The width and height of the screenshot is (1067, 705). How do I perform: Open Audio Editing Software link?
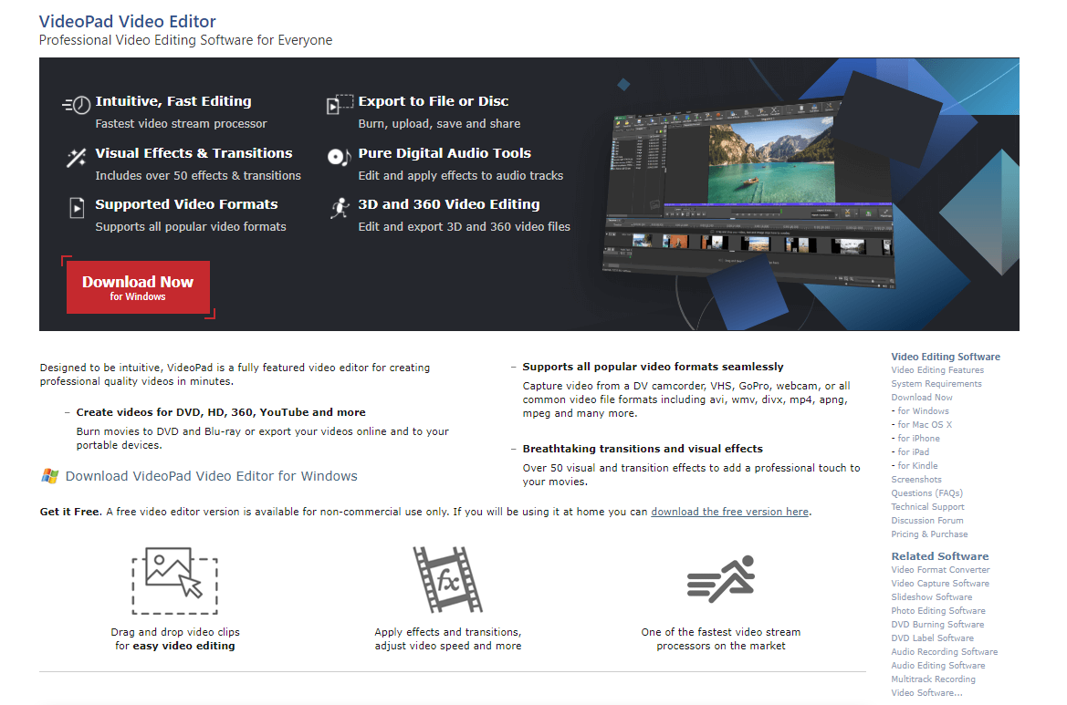pyautogui.click(x=937, y=665)
